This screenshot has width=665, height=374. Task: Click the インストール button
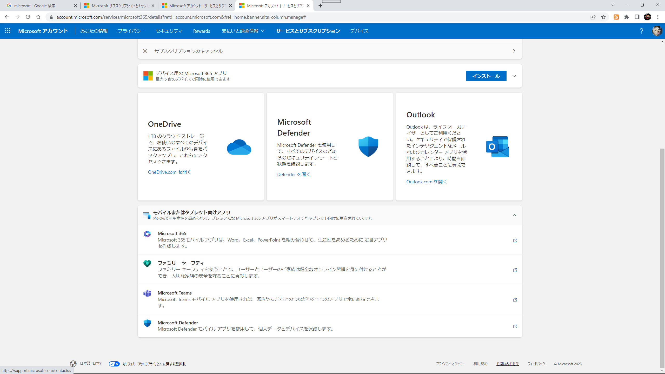(x=486, y=76)
